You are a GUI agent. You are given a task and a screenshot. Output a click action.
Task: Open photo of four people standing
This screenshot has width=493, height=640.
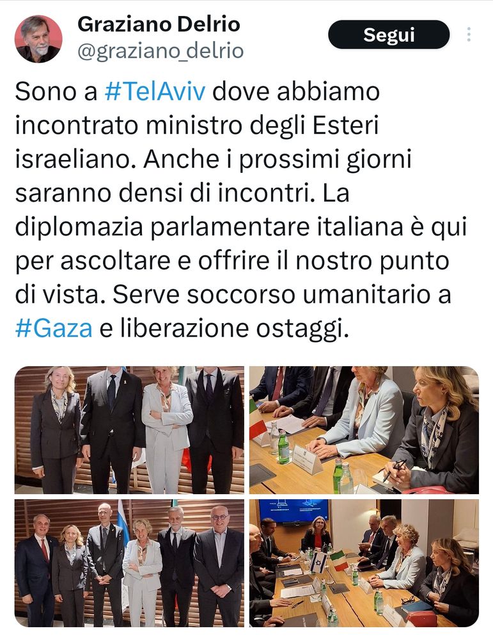(x=129, y=430)
